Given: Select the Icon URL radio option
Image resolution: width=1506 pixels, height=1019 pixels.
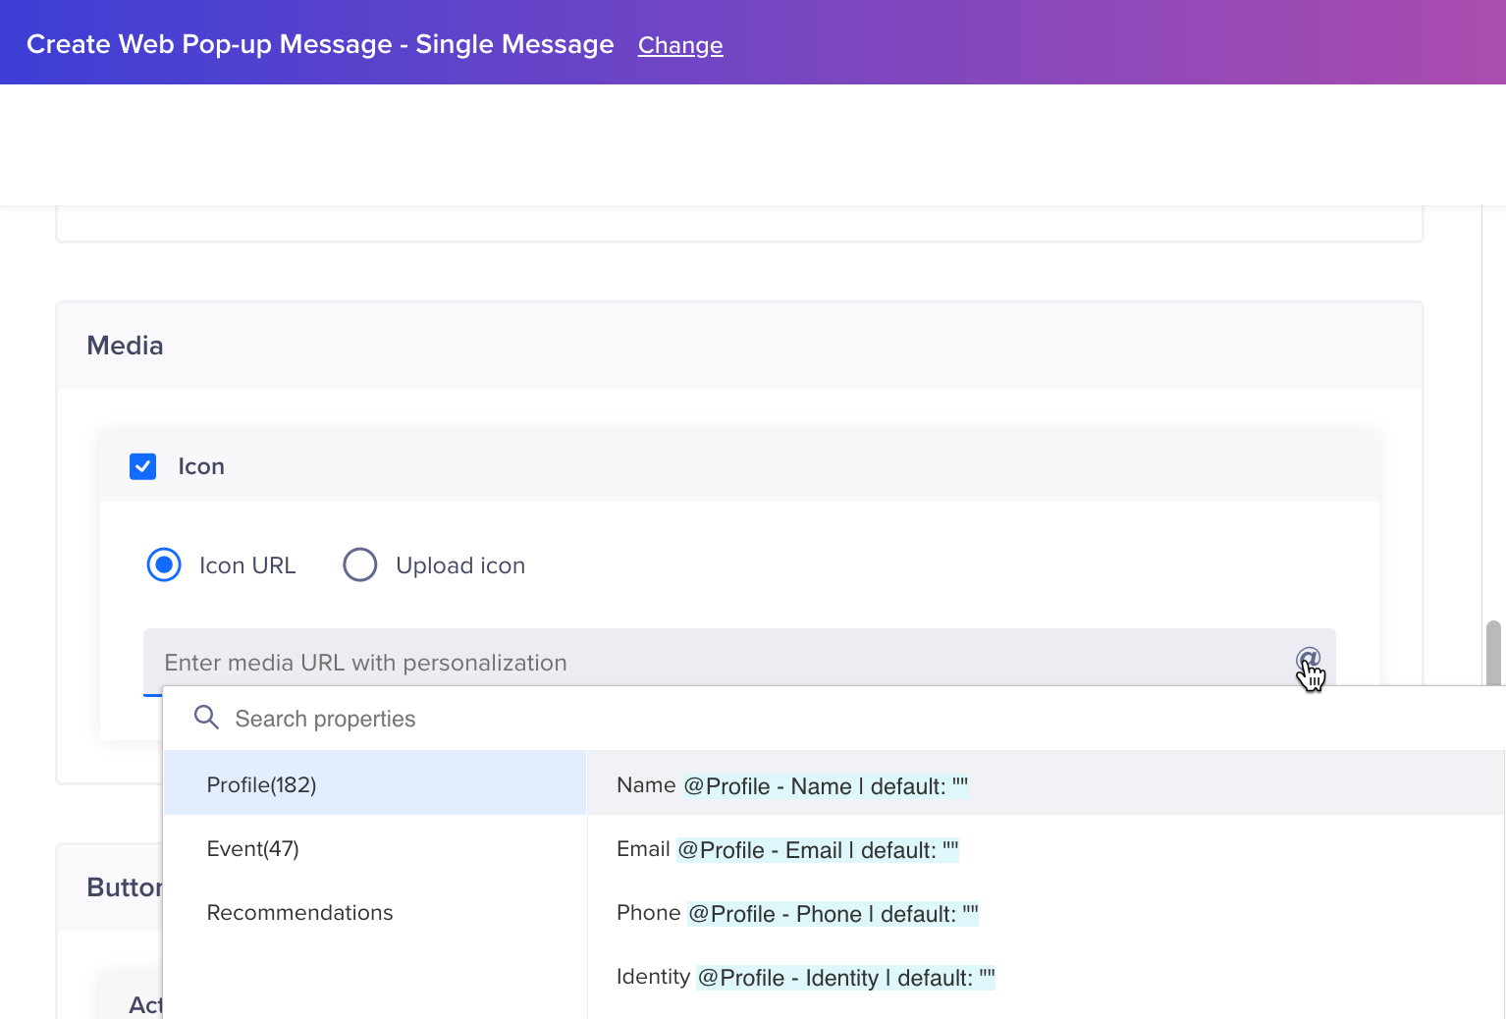Looking at the screenshot, I should click(164, 564).
